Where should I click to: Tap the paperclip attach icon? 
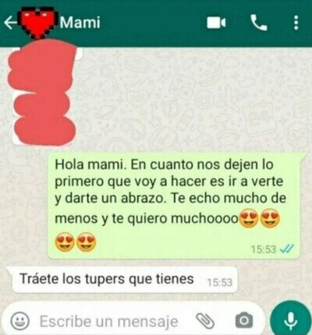click(205, 321)
